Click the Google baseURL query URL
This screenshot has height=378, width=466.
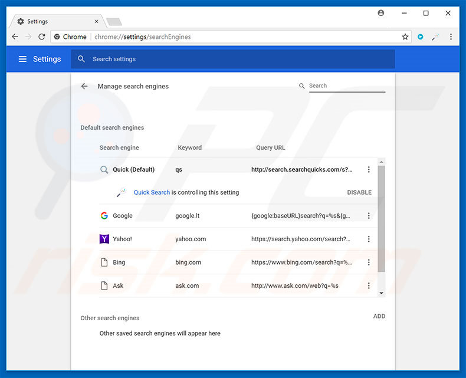(300, 216)
